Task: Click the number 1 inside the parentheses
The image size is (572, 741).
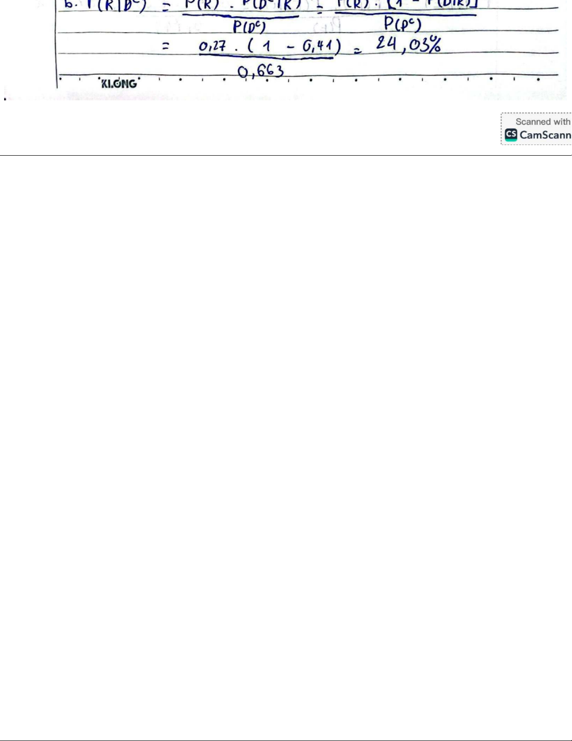Action: (x=267, y=48)
